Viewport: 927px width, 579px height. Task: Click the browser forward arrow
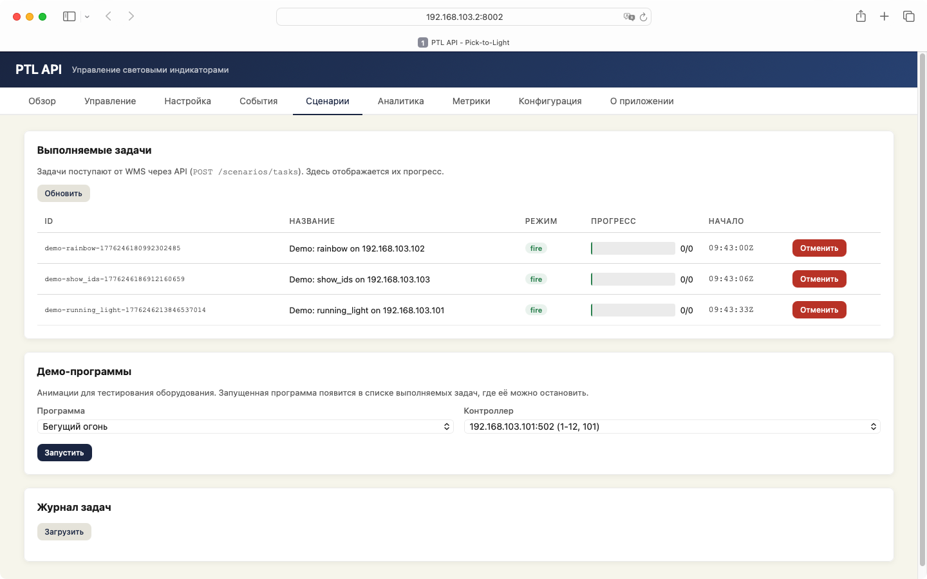pos(131,17)
